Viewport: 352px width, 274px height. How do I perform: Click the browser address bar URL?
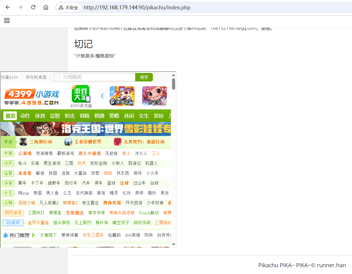tap(137, 8)
